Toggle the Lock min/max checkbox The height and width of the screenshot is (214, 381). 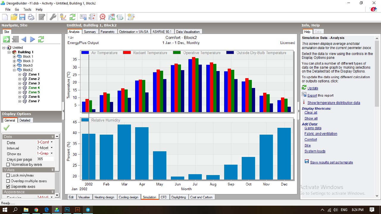tap(8, 175)
